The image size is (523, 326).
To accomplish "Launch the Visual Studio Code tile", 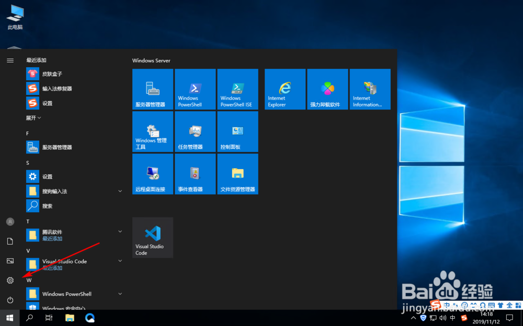I will [152, 237].
